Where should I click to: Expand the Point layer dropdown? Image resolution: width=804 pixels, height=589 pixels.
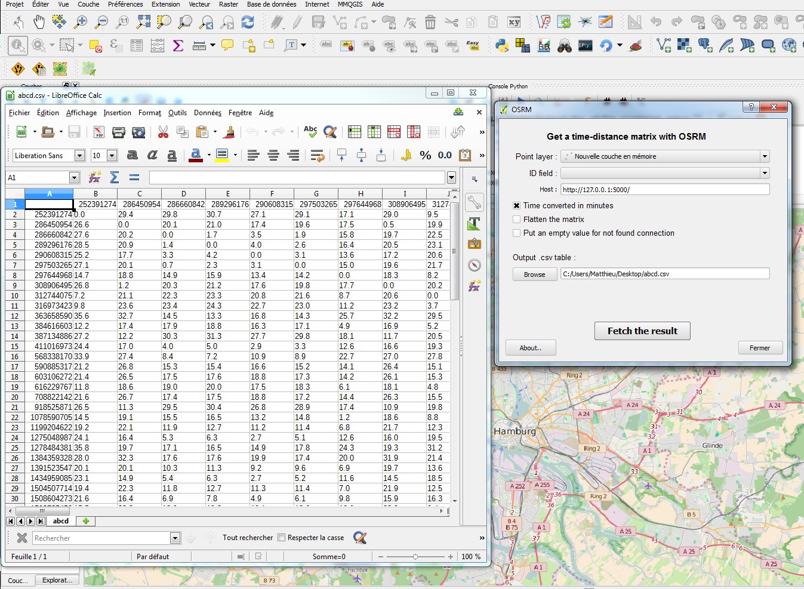[764, 156]
